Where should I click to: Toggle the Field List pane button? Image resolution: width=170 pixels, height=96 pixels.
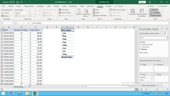coord(154,10)
